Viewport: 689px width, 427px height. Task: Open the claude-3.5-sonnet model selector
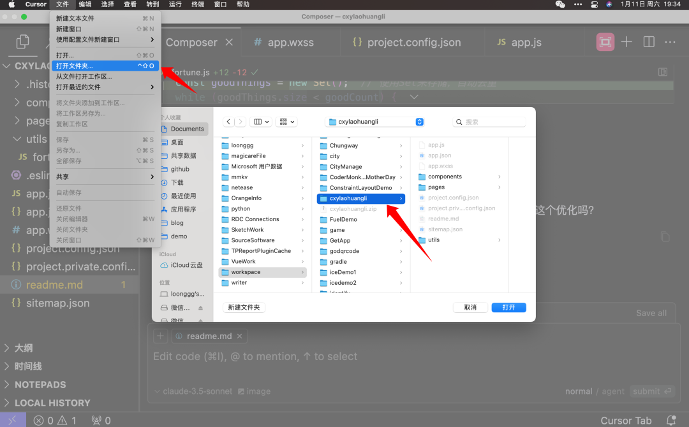pos(193,391)
